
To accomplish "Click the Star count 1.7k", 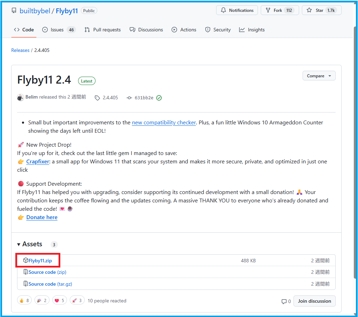I will (x=331, y=10).
